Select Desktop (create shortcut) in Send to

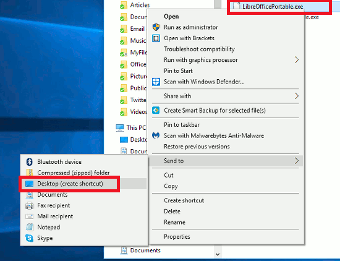(x=84, y=184)
